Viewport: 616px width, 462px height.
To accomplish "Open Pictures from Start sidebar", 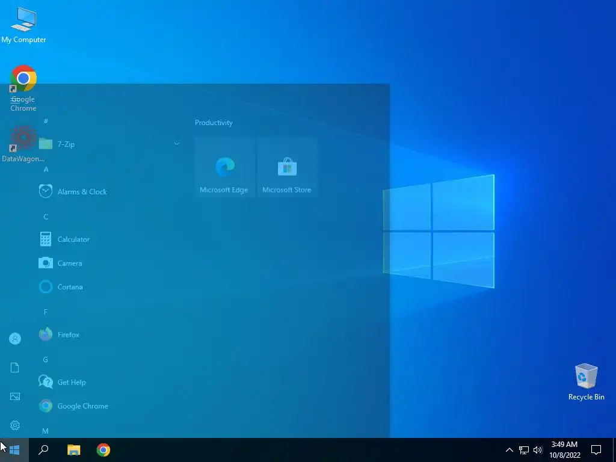I will point(15,396).
